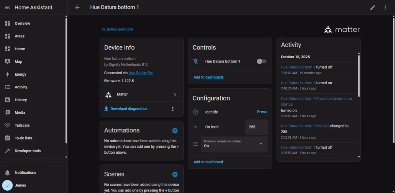Click the On level value field
The width and height of the screenshot is (395, 193).
[x=256, y=127]
